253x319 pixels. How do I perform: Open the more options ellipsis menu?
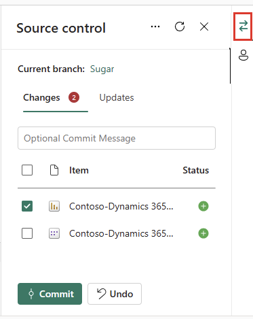(x=155, y=27)
